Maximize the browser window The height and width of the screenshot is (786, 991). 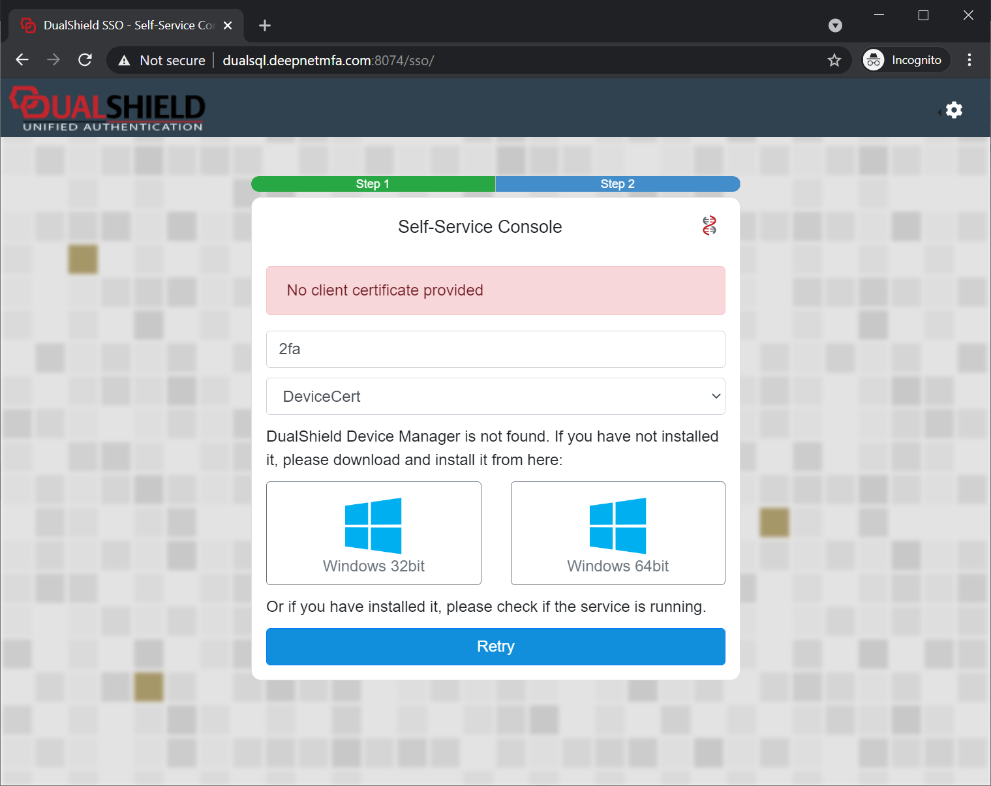[923, 15]
